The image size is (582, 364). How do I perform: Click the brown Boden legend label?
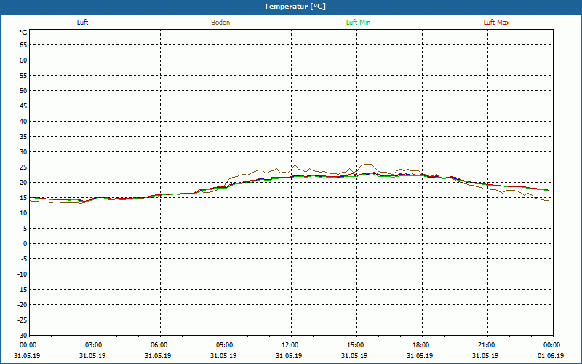220,23
